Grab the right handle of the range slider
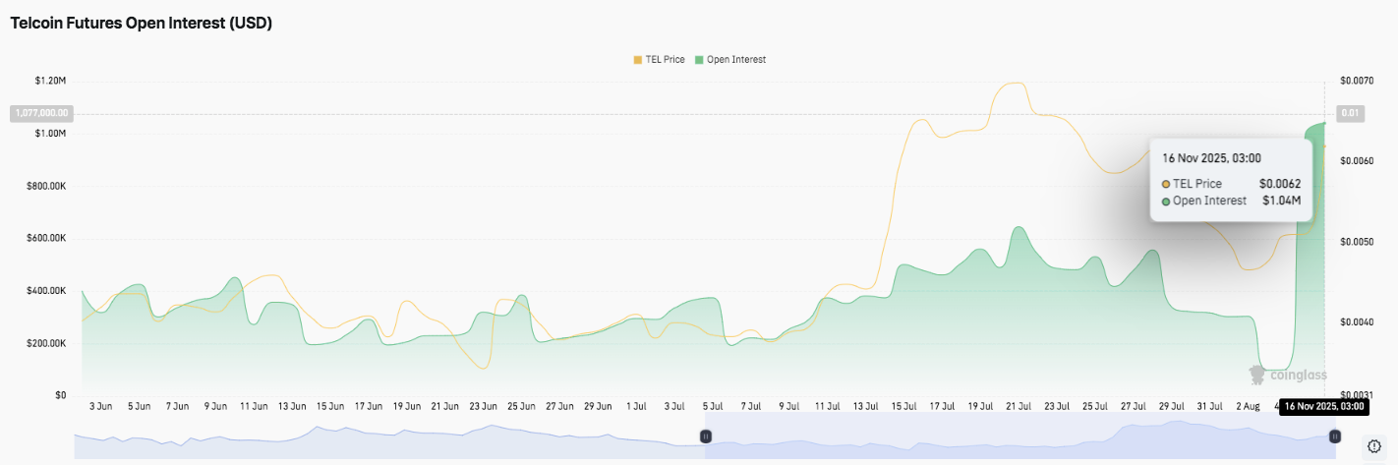 [x=1334, y=436]
